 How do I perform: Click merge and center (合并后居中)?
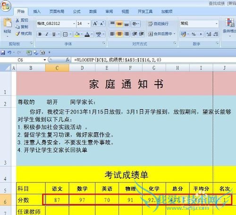[x=160, y=34]
